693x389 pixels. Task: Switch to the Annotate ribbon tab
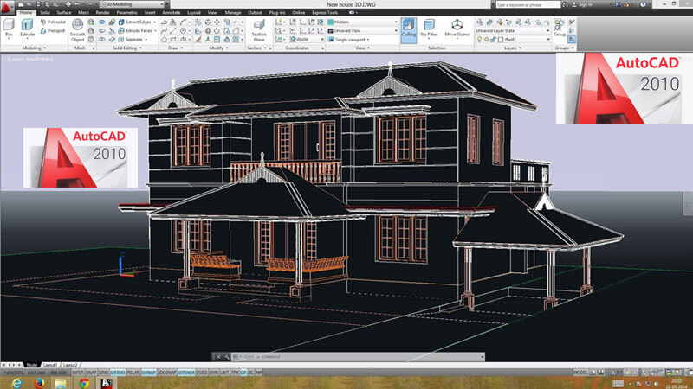[x=171, y=13]
